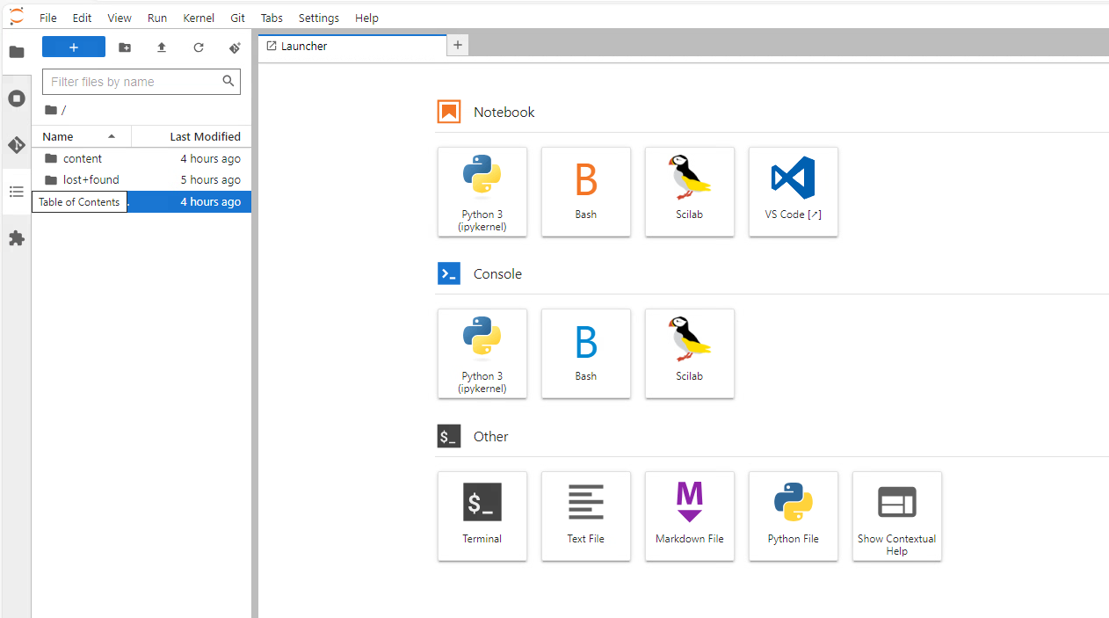Viewport: 1109px width, 618px height.
Task: Start a Scilab console
Action: [x=690, y=353]
